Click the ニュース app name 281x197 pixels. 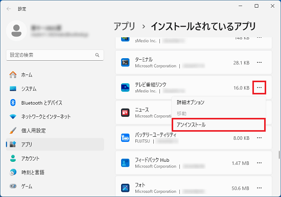(x=142, y=110)
